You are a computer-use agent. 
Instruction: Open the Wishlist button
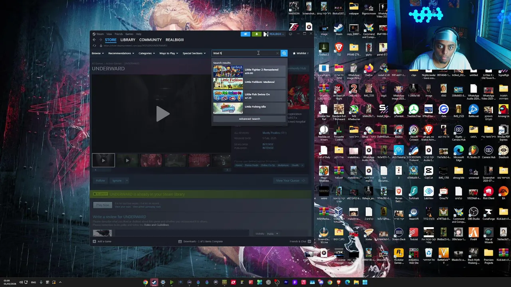[x=301, y=53]
